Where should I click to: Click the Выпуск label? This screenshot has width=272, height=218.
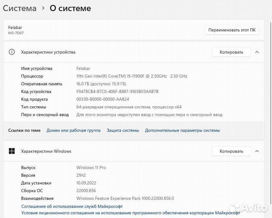pos(28,168)
